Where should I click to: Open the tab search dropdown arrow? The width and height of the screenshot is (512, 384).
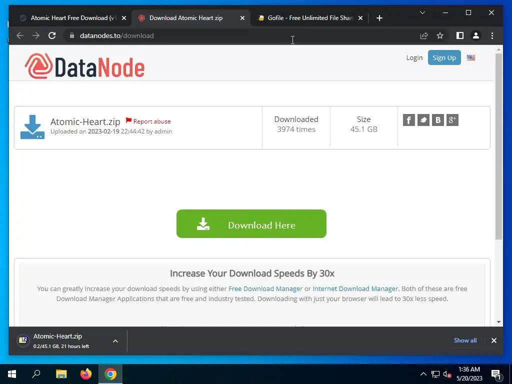[422, 12]
